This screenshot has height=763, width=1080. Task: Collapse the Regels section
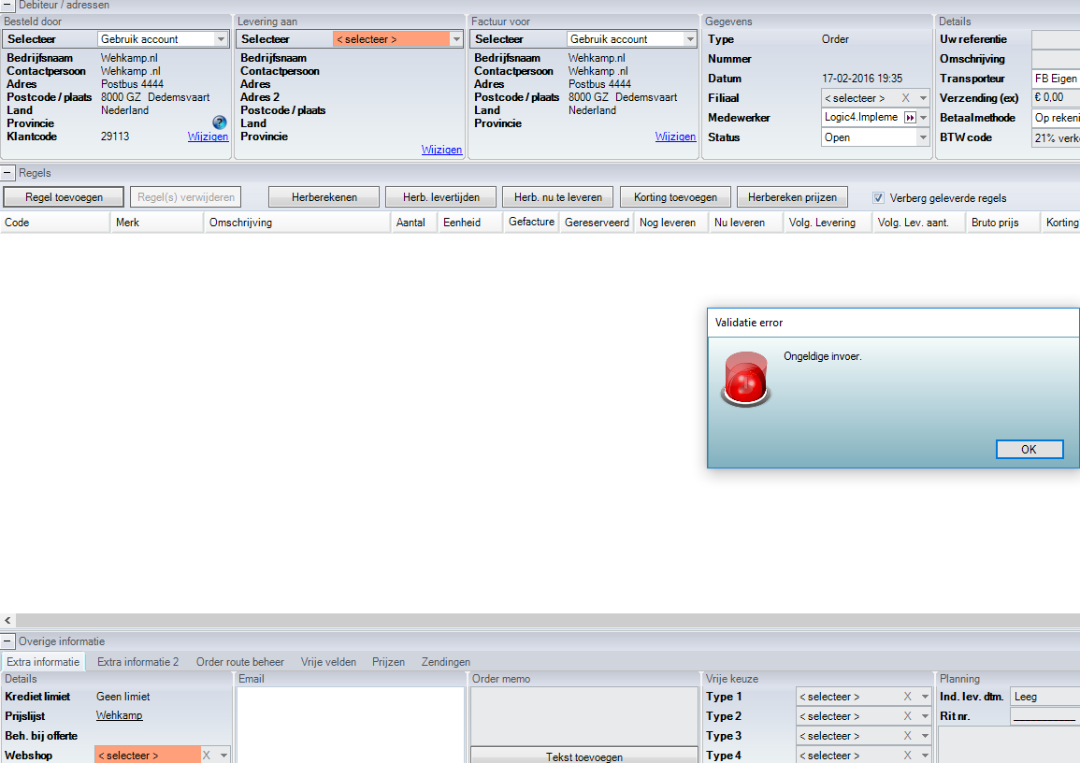click(x=7, y=173)
